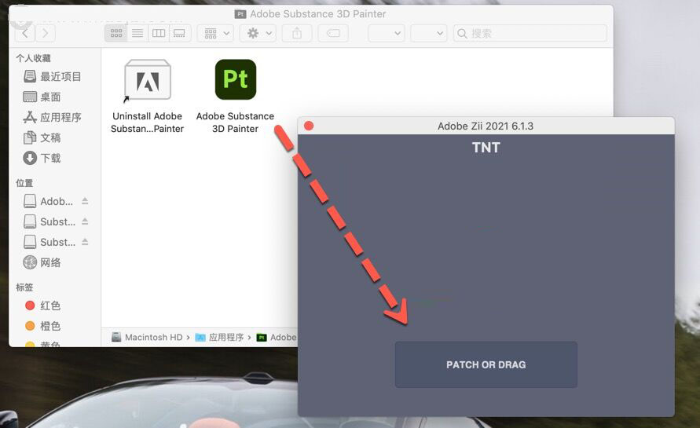This screenshot has height=428, width=700.
Task: Open the group-by arrangement dropdown
Action: pyautogui.click(x=216, y=33)
